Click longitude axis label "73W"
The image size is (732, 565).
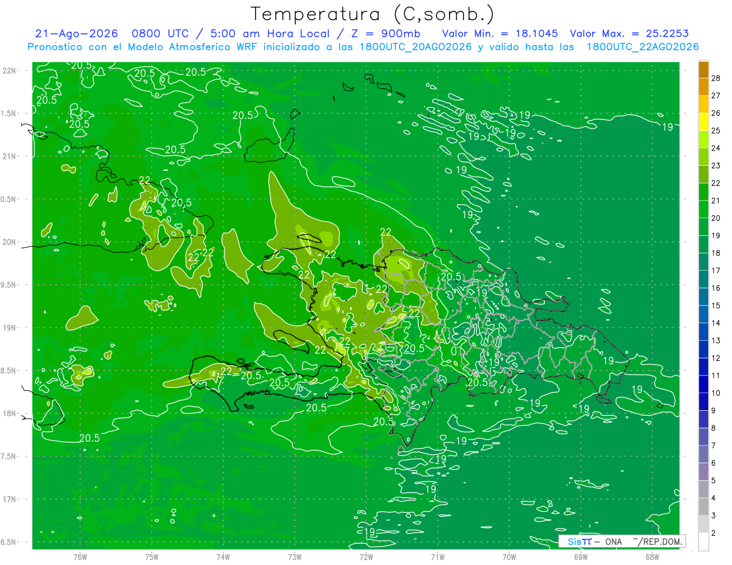click(295, 556)
